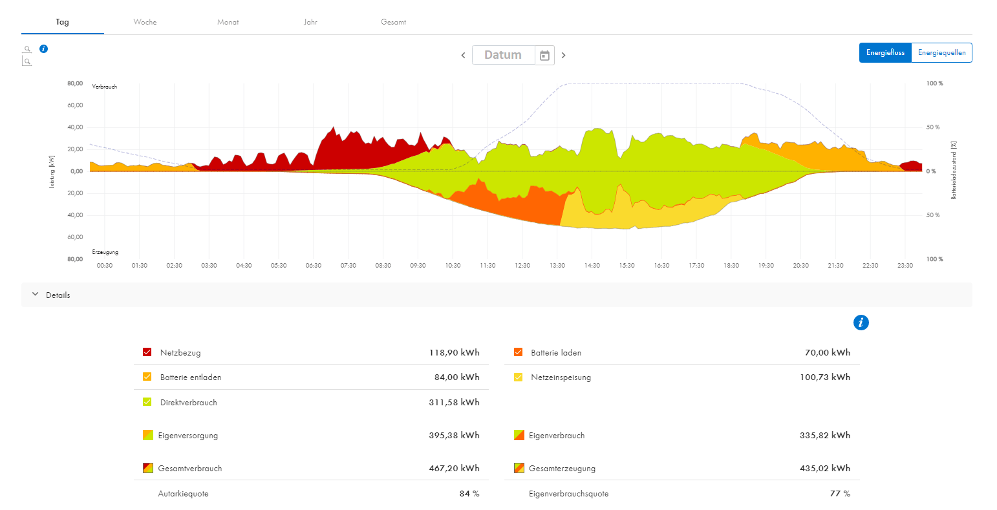
Task: Select the Monat tab
Action: click(228, 22)
